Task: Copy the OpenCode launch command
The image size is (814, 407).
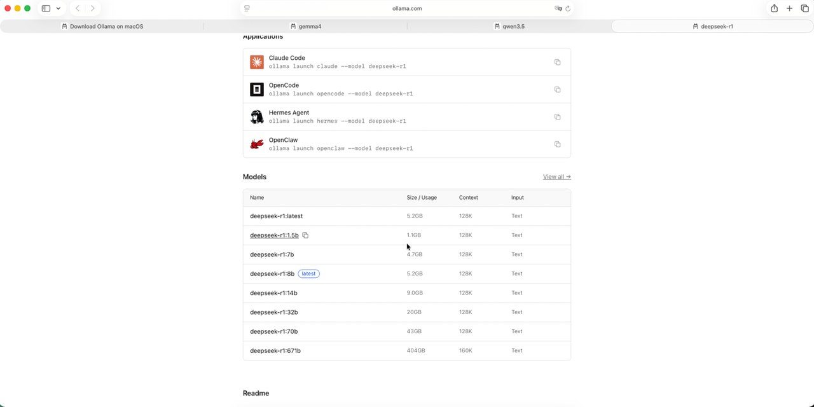Action: tap(557, 90)
